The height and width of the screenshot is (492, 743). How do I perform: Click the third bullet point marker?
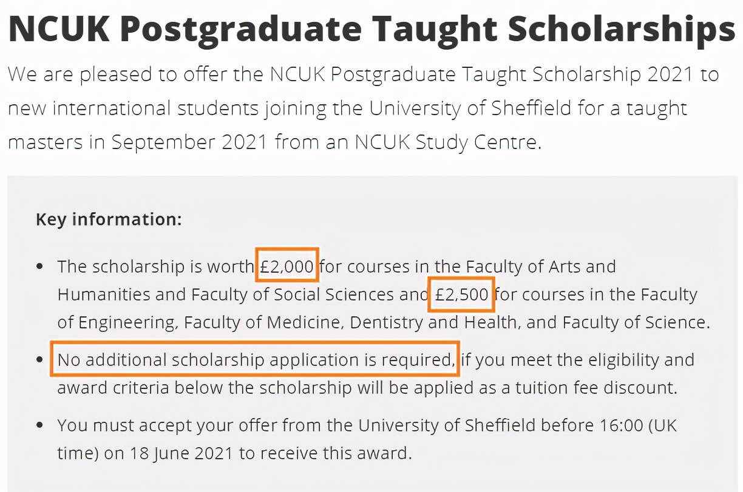(x=40, y=425)
